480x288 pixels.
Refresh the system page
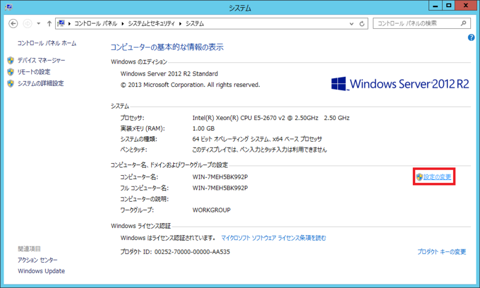[362, 23]
